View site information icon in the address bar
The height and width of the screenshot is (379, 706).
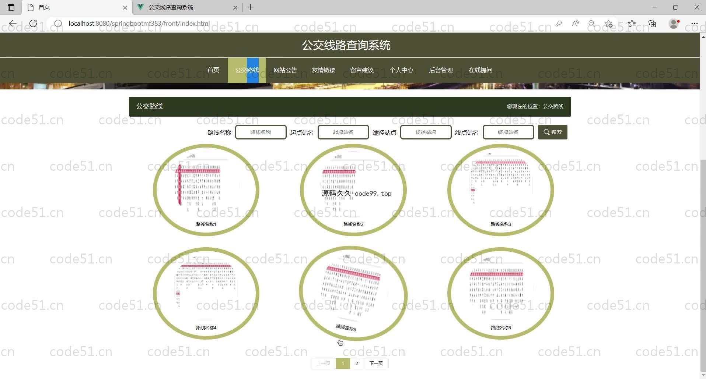[x=58, y=24]
